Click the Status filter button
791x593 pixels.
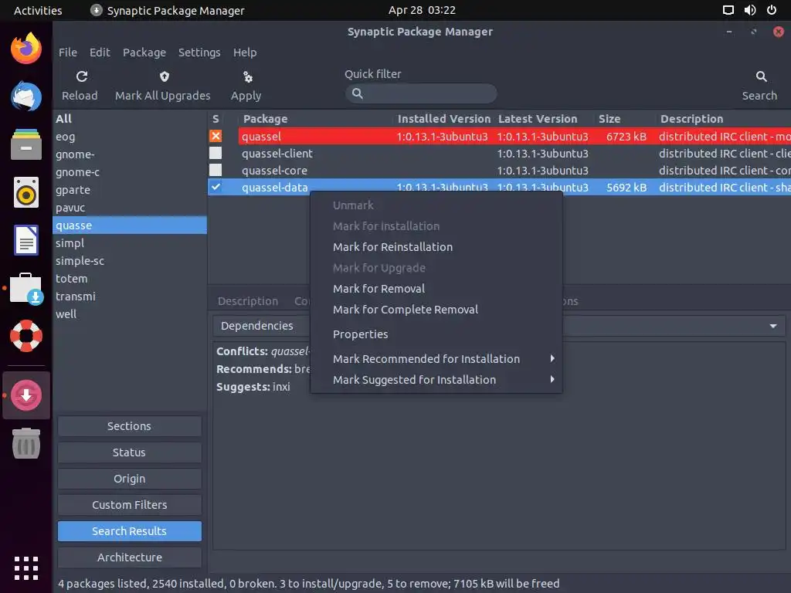coord(129,452)
